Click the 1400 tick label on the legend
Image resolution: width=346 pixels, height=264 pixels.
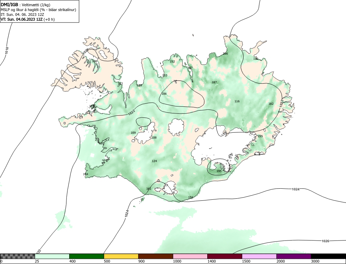(211, 262)
